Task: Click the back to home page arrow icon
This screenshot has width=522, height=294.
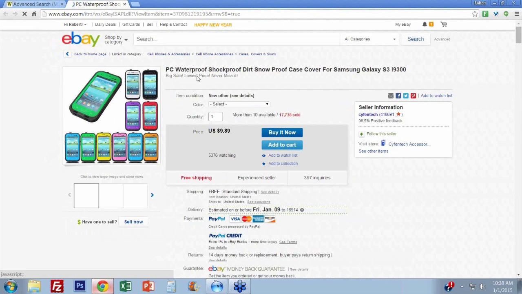Action: coord(67,54)
